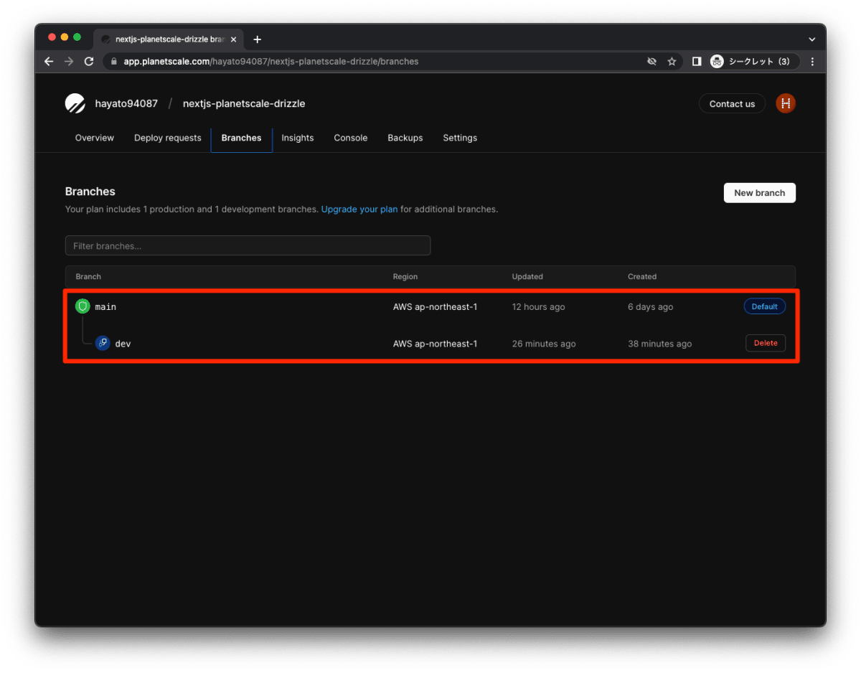Click the 12 hours ago value
The image size is (861, 673).
[538, 306]
